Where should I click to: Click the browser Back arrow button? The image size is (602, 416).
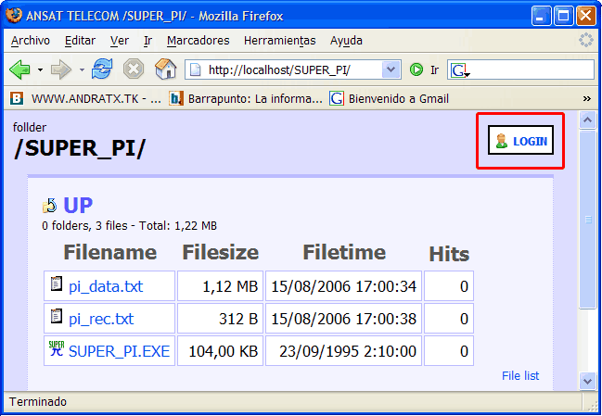pyautogui.click(x=19, y=69)
